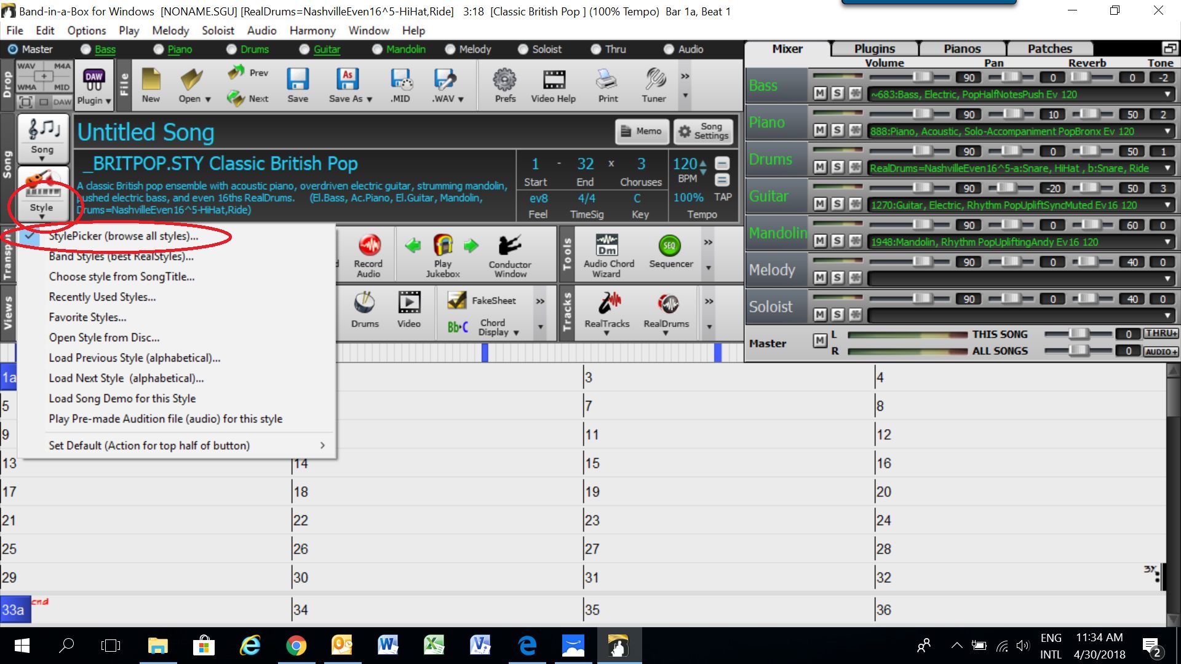Viewport: 1181px width, 664px height.
Task: Expand the Drums RealDrums patch dropdown
Action: click(x=1167, y=168)
